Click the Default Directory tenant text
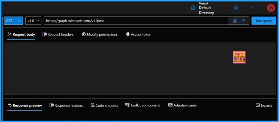The width and height of the screenshot is (279, 122). tap(207, 10)
